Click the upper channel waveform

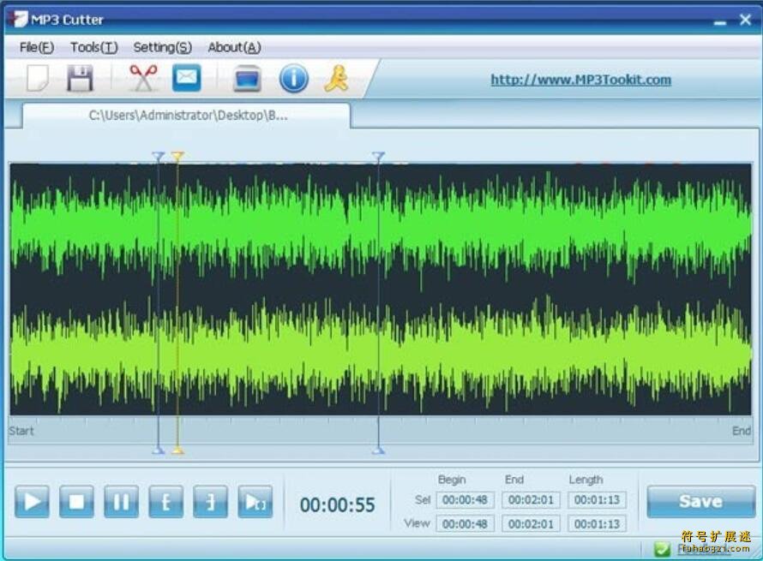(381, 229)
